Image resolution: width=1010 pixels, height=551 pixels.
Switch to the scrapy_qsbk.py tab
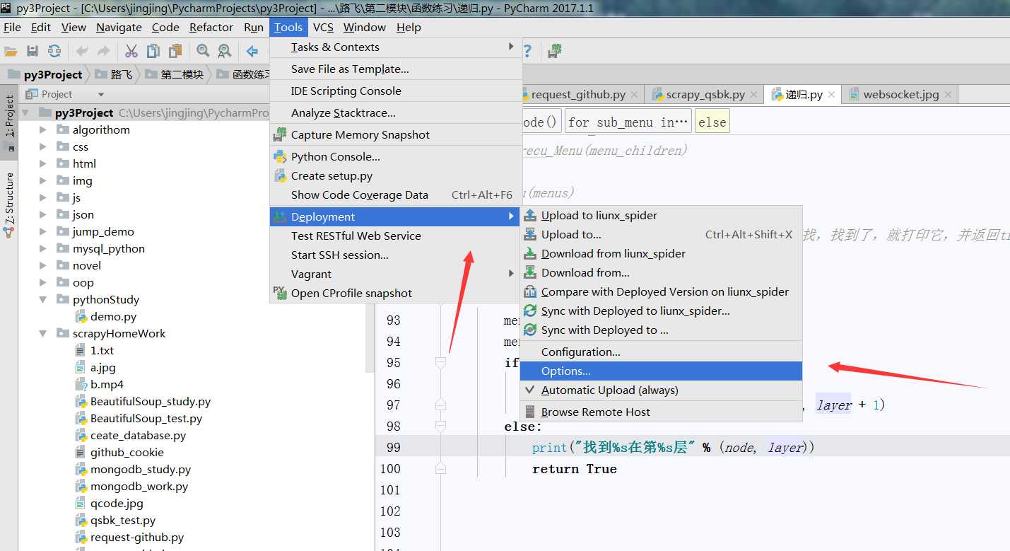705,94
